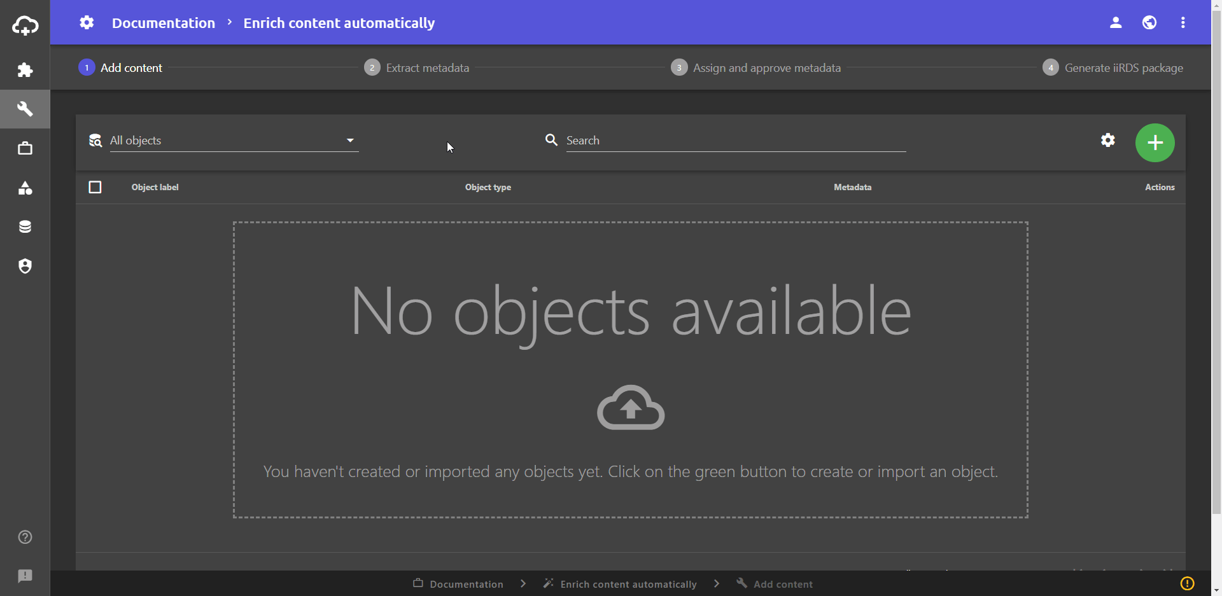Click the header gear settings icon
Screen dimensions: 1222x596
point(87,23)
